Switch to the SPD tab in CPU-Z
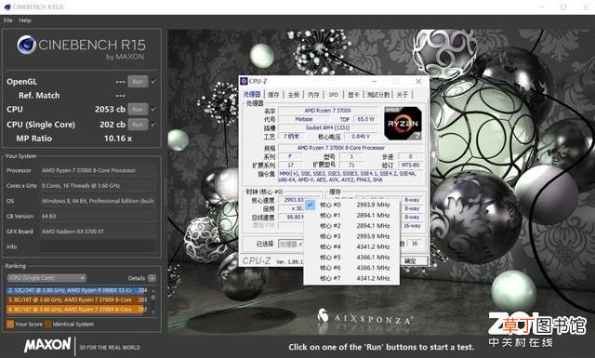Image resolution: width=595 pixels, height=358 pixels. [x=334, y=95]
